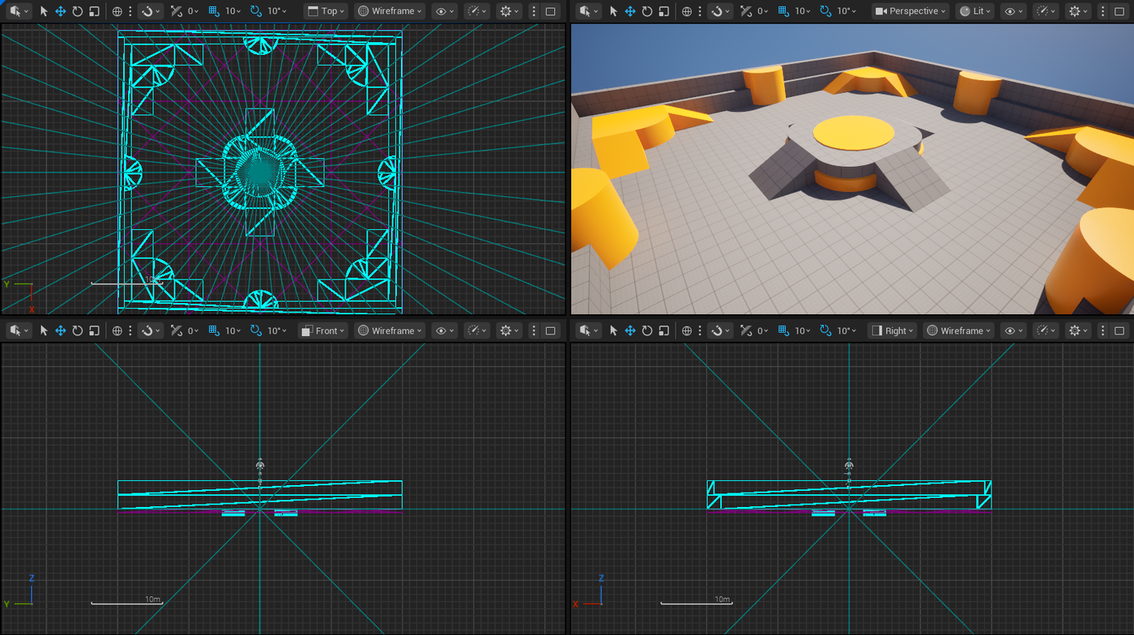Maximize the Top viewport

tap(550, 11)
